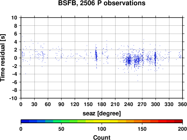Viewport: 187px width, 140px height.
Task: Click the dense data cluster near seaz 240
Action: 129,61
